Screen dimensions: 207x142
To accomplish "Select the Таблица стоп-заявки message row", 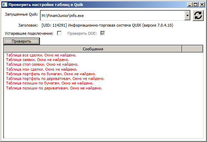I will click(x=103, y=64).
